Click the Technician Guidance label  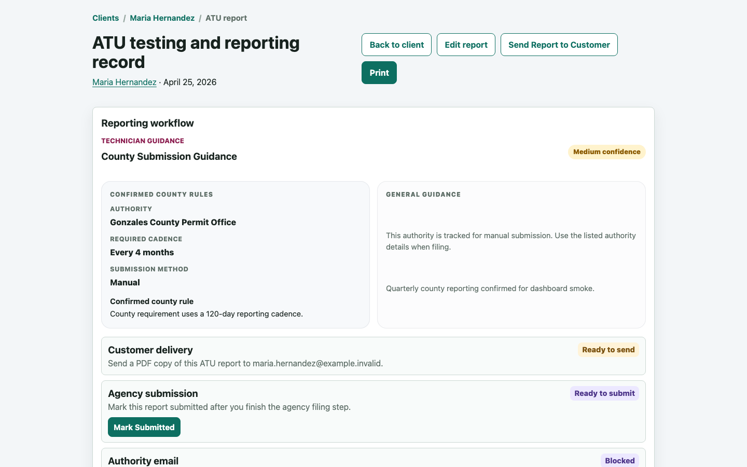tap(143, 141)
